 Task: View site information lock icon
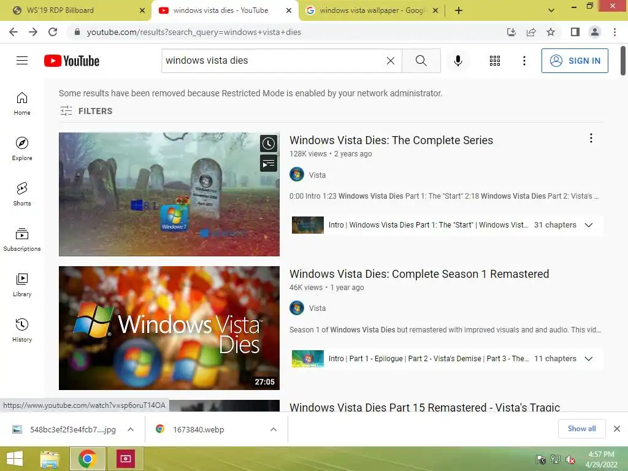(77, 32)
